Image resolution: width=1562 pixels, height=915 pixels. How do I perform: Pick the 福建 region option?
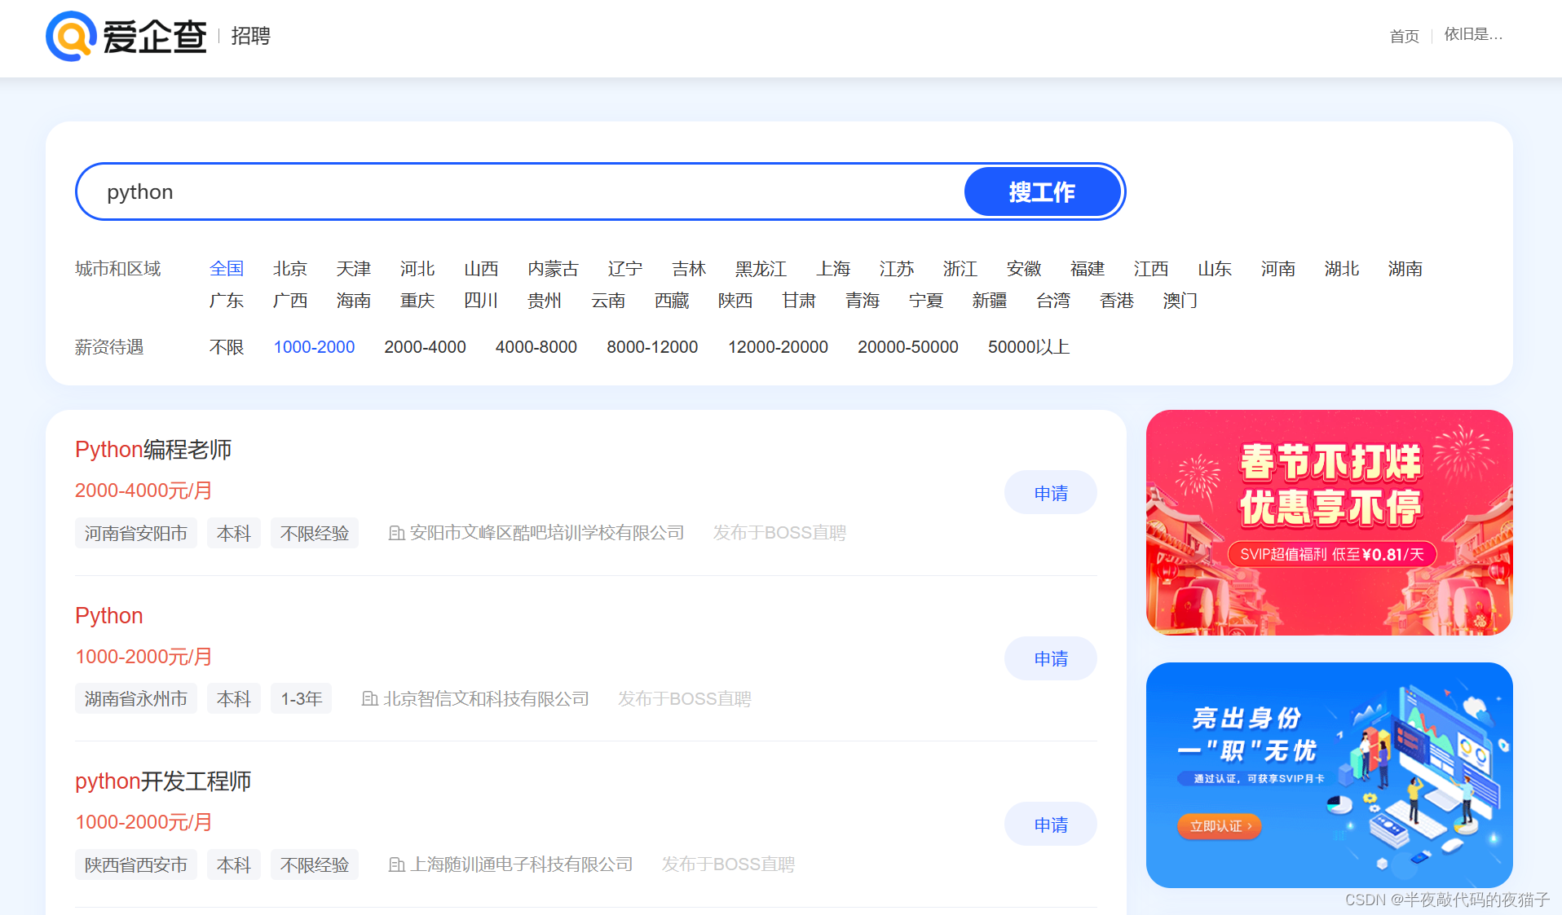(x=1088, y=269)
